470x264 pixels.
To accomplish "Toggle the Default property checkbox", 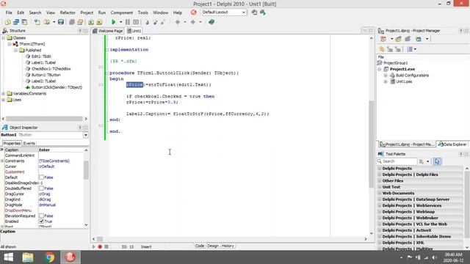I will (41, 177).
